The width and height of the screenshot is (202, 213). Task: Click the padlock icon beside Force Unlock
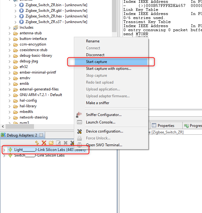pos(79,138)
